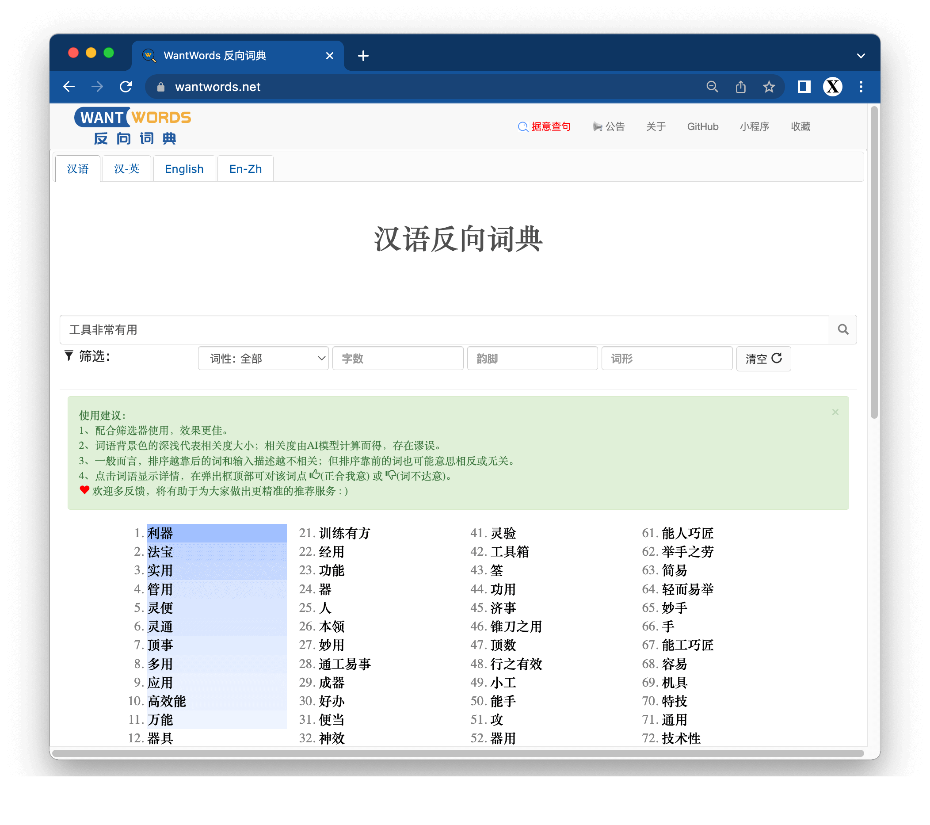
Task: Switch to the 汉语 tab
Action: [78, 169]
